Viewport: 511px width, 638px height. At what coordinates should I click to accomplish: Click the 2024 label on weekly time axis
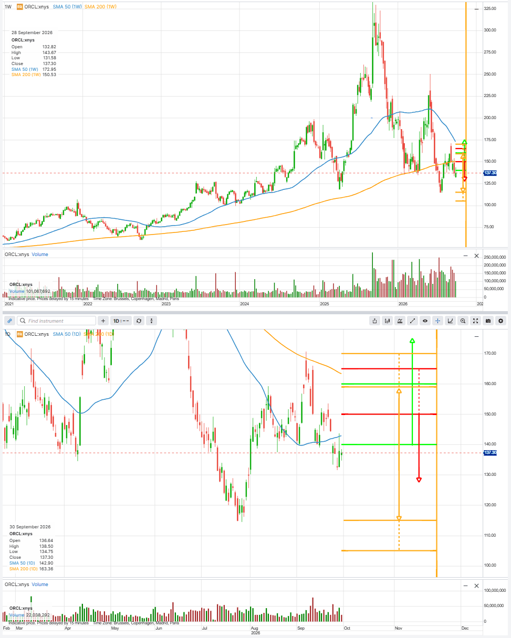[x=244, y=304]
